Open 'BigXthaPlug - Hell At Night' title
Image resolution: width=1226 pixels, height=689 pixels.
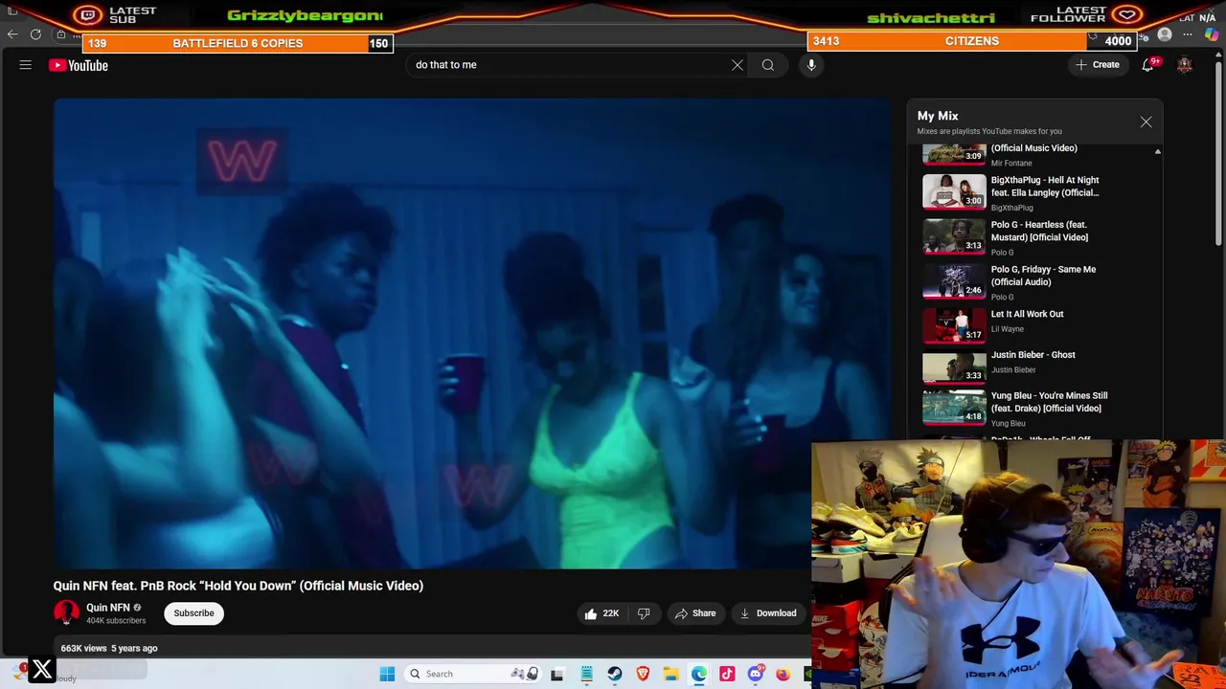click(x=1045, y=187)
